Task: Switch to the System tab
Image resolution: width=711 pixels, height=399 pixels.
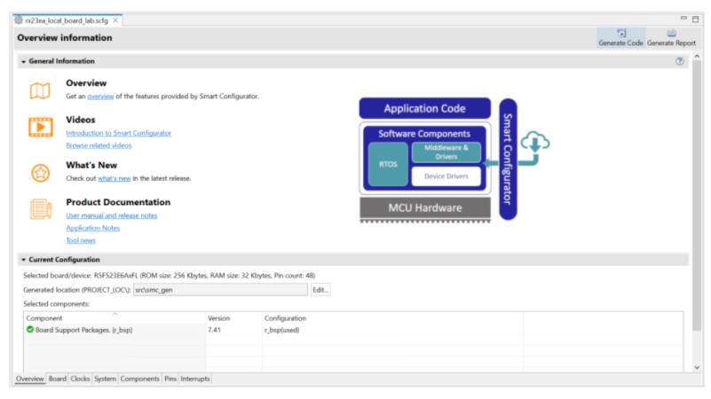Action: pyautogui.click(x=106, y=379)
